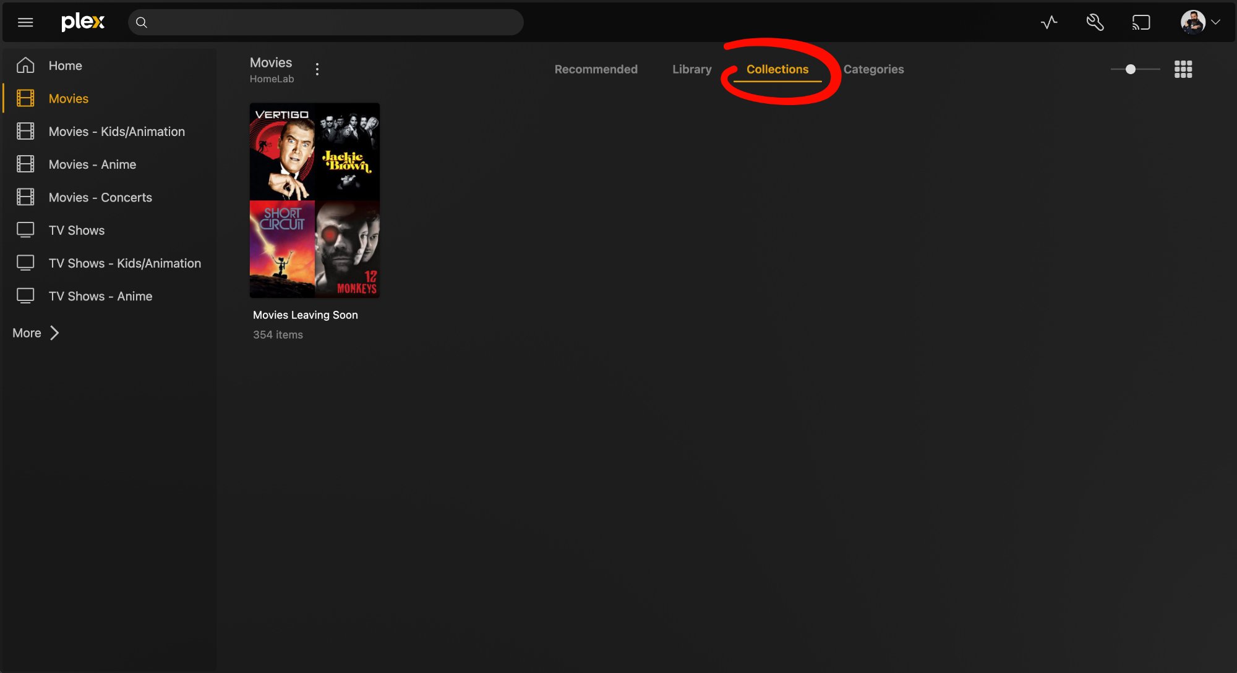The height and width of the screenshot is (673, 1237).
Task: Open server activity status
Action: (x=1049, y=22)
